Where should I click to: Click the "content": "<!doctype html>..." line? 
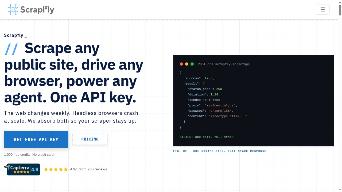pyautogui.click(x=217, y=116)
